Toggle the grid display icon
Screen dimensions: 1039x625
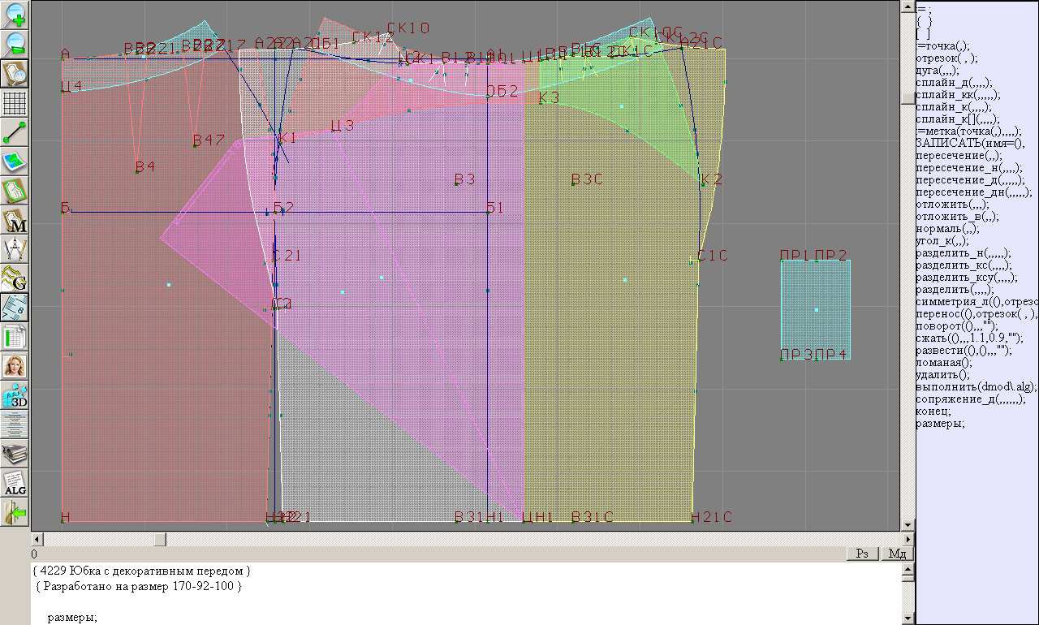(15, 103)
